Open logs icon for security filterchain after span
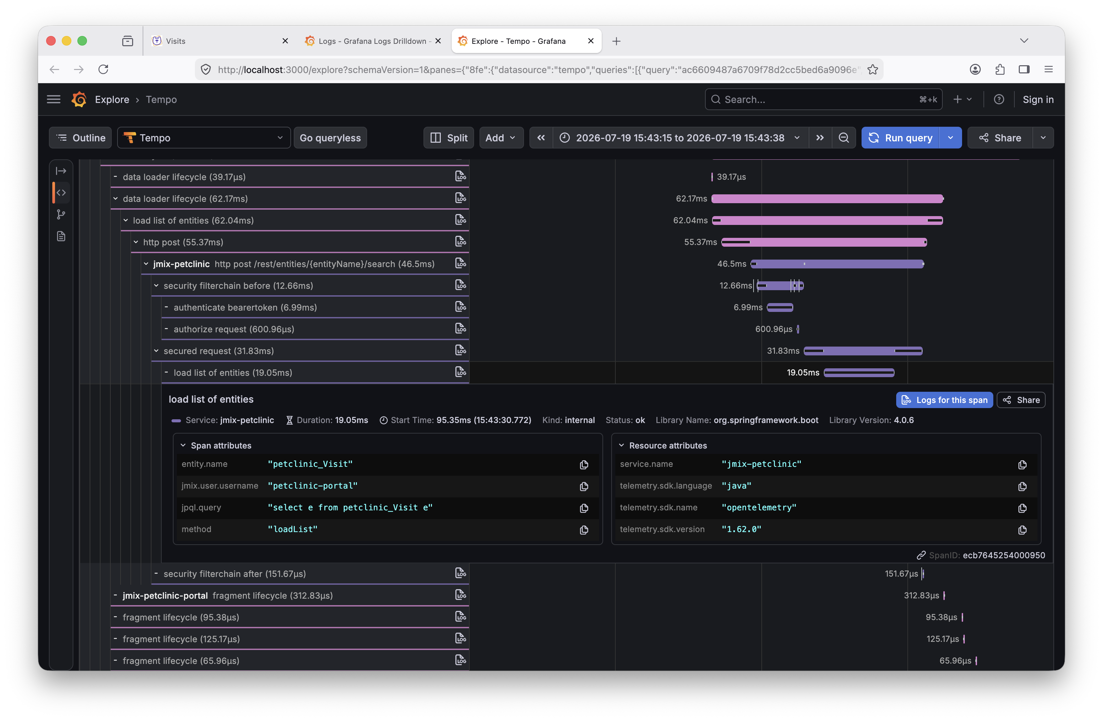1103x721 pixels. (460, 573)
